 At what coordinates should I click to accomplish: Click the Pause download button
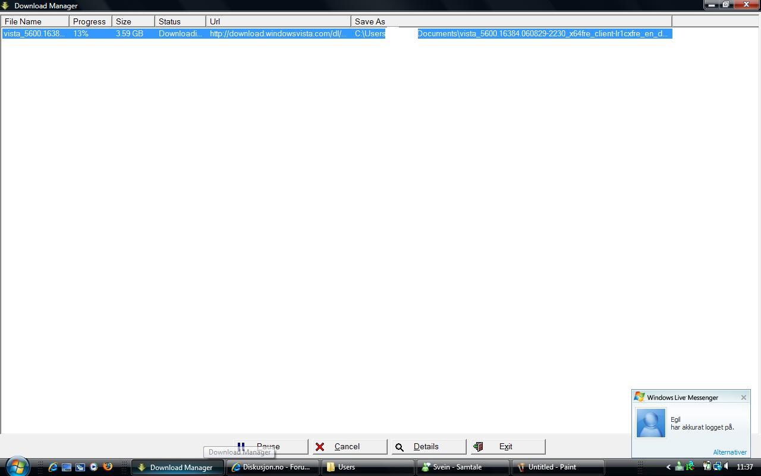coord(271,446)
